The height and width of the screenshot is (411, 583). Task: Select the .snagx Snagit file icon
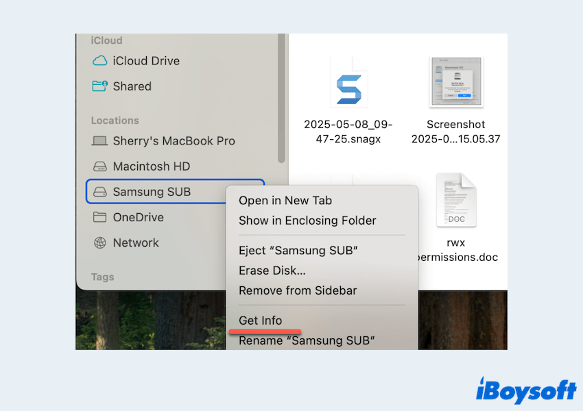click(348, 82)
